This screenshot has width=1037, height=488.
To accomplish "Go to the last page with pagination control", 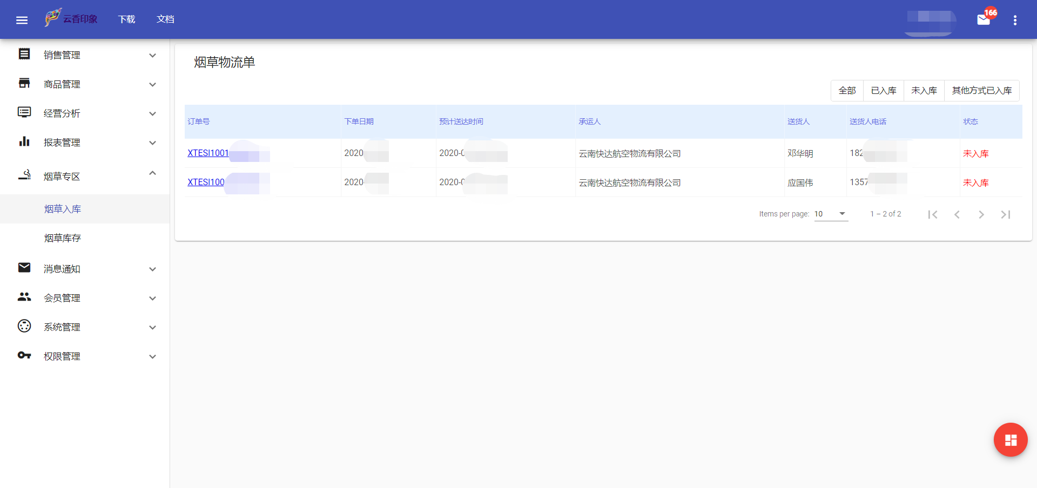I will [1005, 214].
